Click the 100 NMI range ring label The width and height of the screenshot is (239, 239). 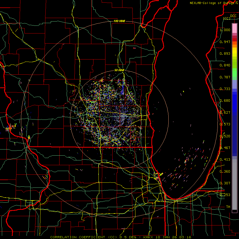[119, 21]
